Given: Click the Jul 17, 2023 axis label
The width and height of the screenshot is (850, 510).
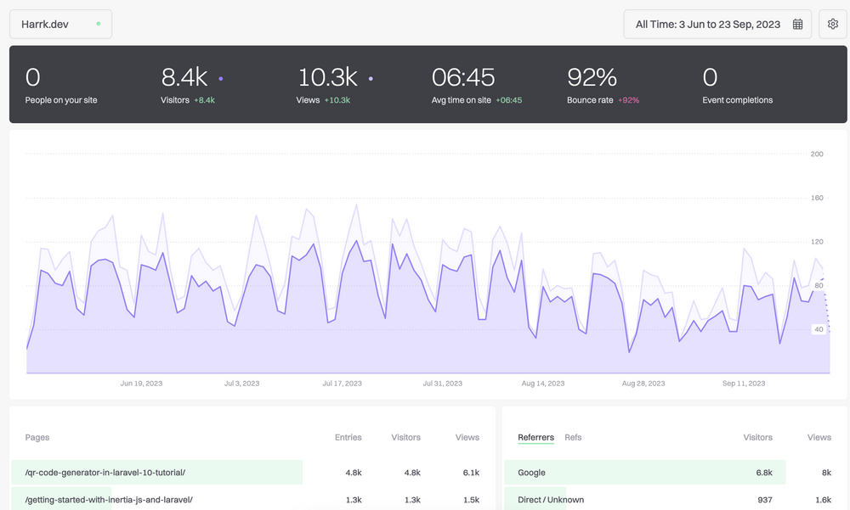Looking at the screenshot, I should [342, 383].
